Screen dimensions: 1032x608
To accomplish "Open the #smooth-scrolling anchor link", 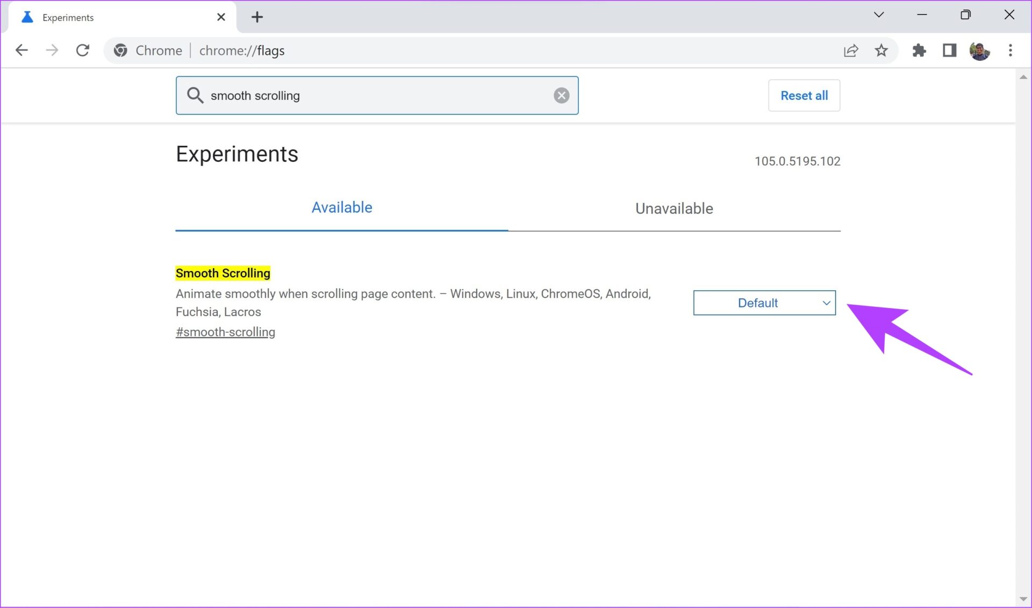I will click(x=225, y=332).
